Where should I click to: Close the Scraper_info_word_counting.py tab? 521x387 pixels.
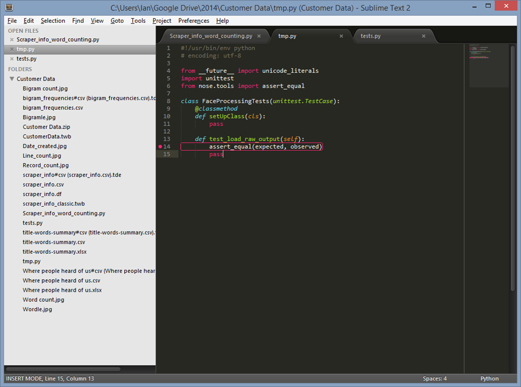[x=259, y=36]
